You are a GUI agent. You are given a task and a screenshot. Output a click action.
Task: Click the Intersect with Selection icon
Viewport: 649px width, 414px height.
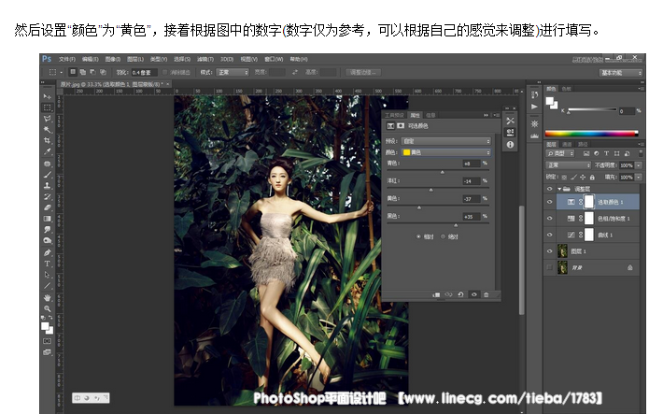[x=103, y=72]
